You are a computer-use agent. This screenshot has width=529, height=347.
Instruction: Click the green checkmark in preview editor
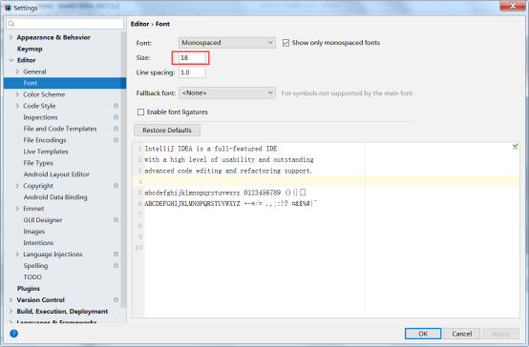[516, 147]
